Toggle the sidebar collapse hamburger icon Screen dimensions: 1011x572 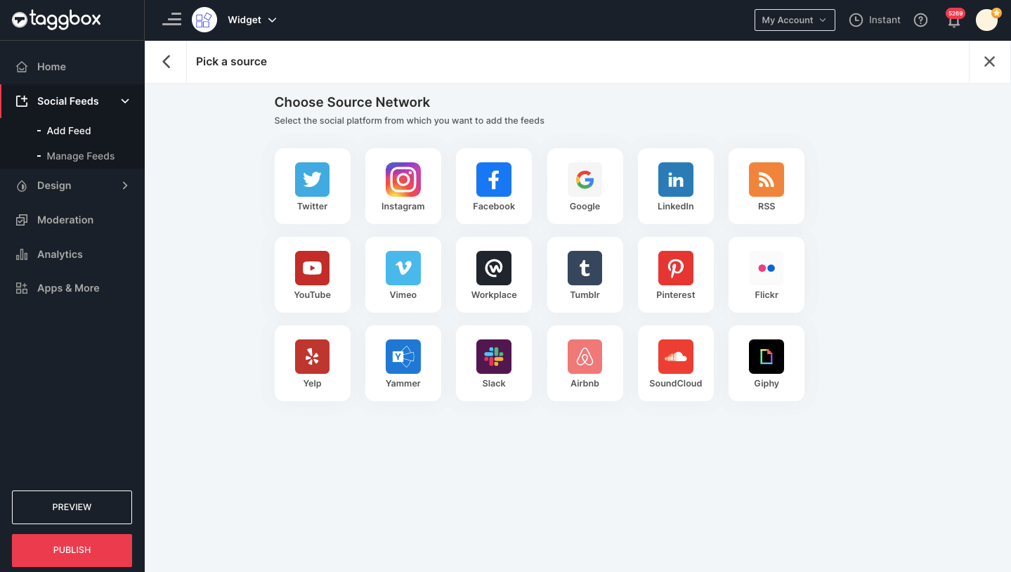pos(171,20)
